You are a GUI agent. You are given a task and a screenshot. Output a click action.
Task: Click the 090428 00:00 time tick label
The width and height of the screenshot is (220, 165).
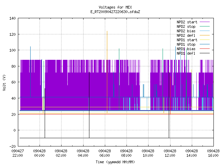click(x=40, y=153)
